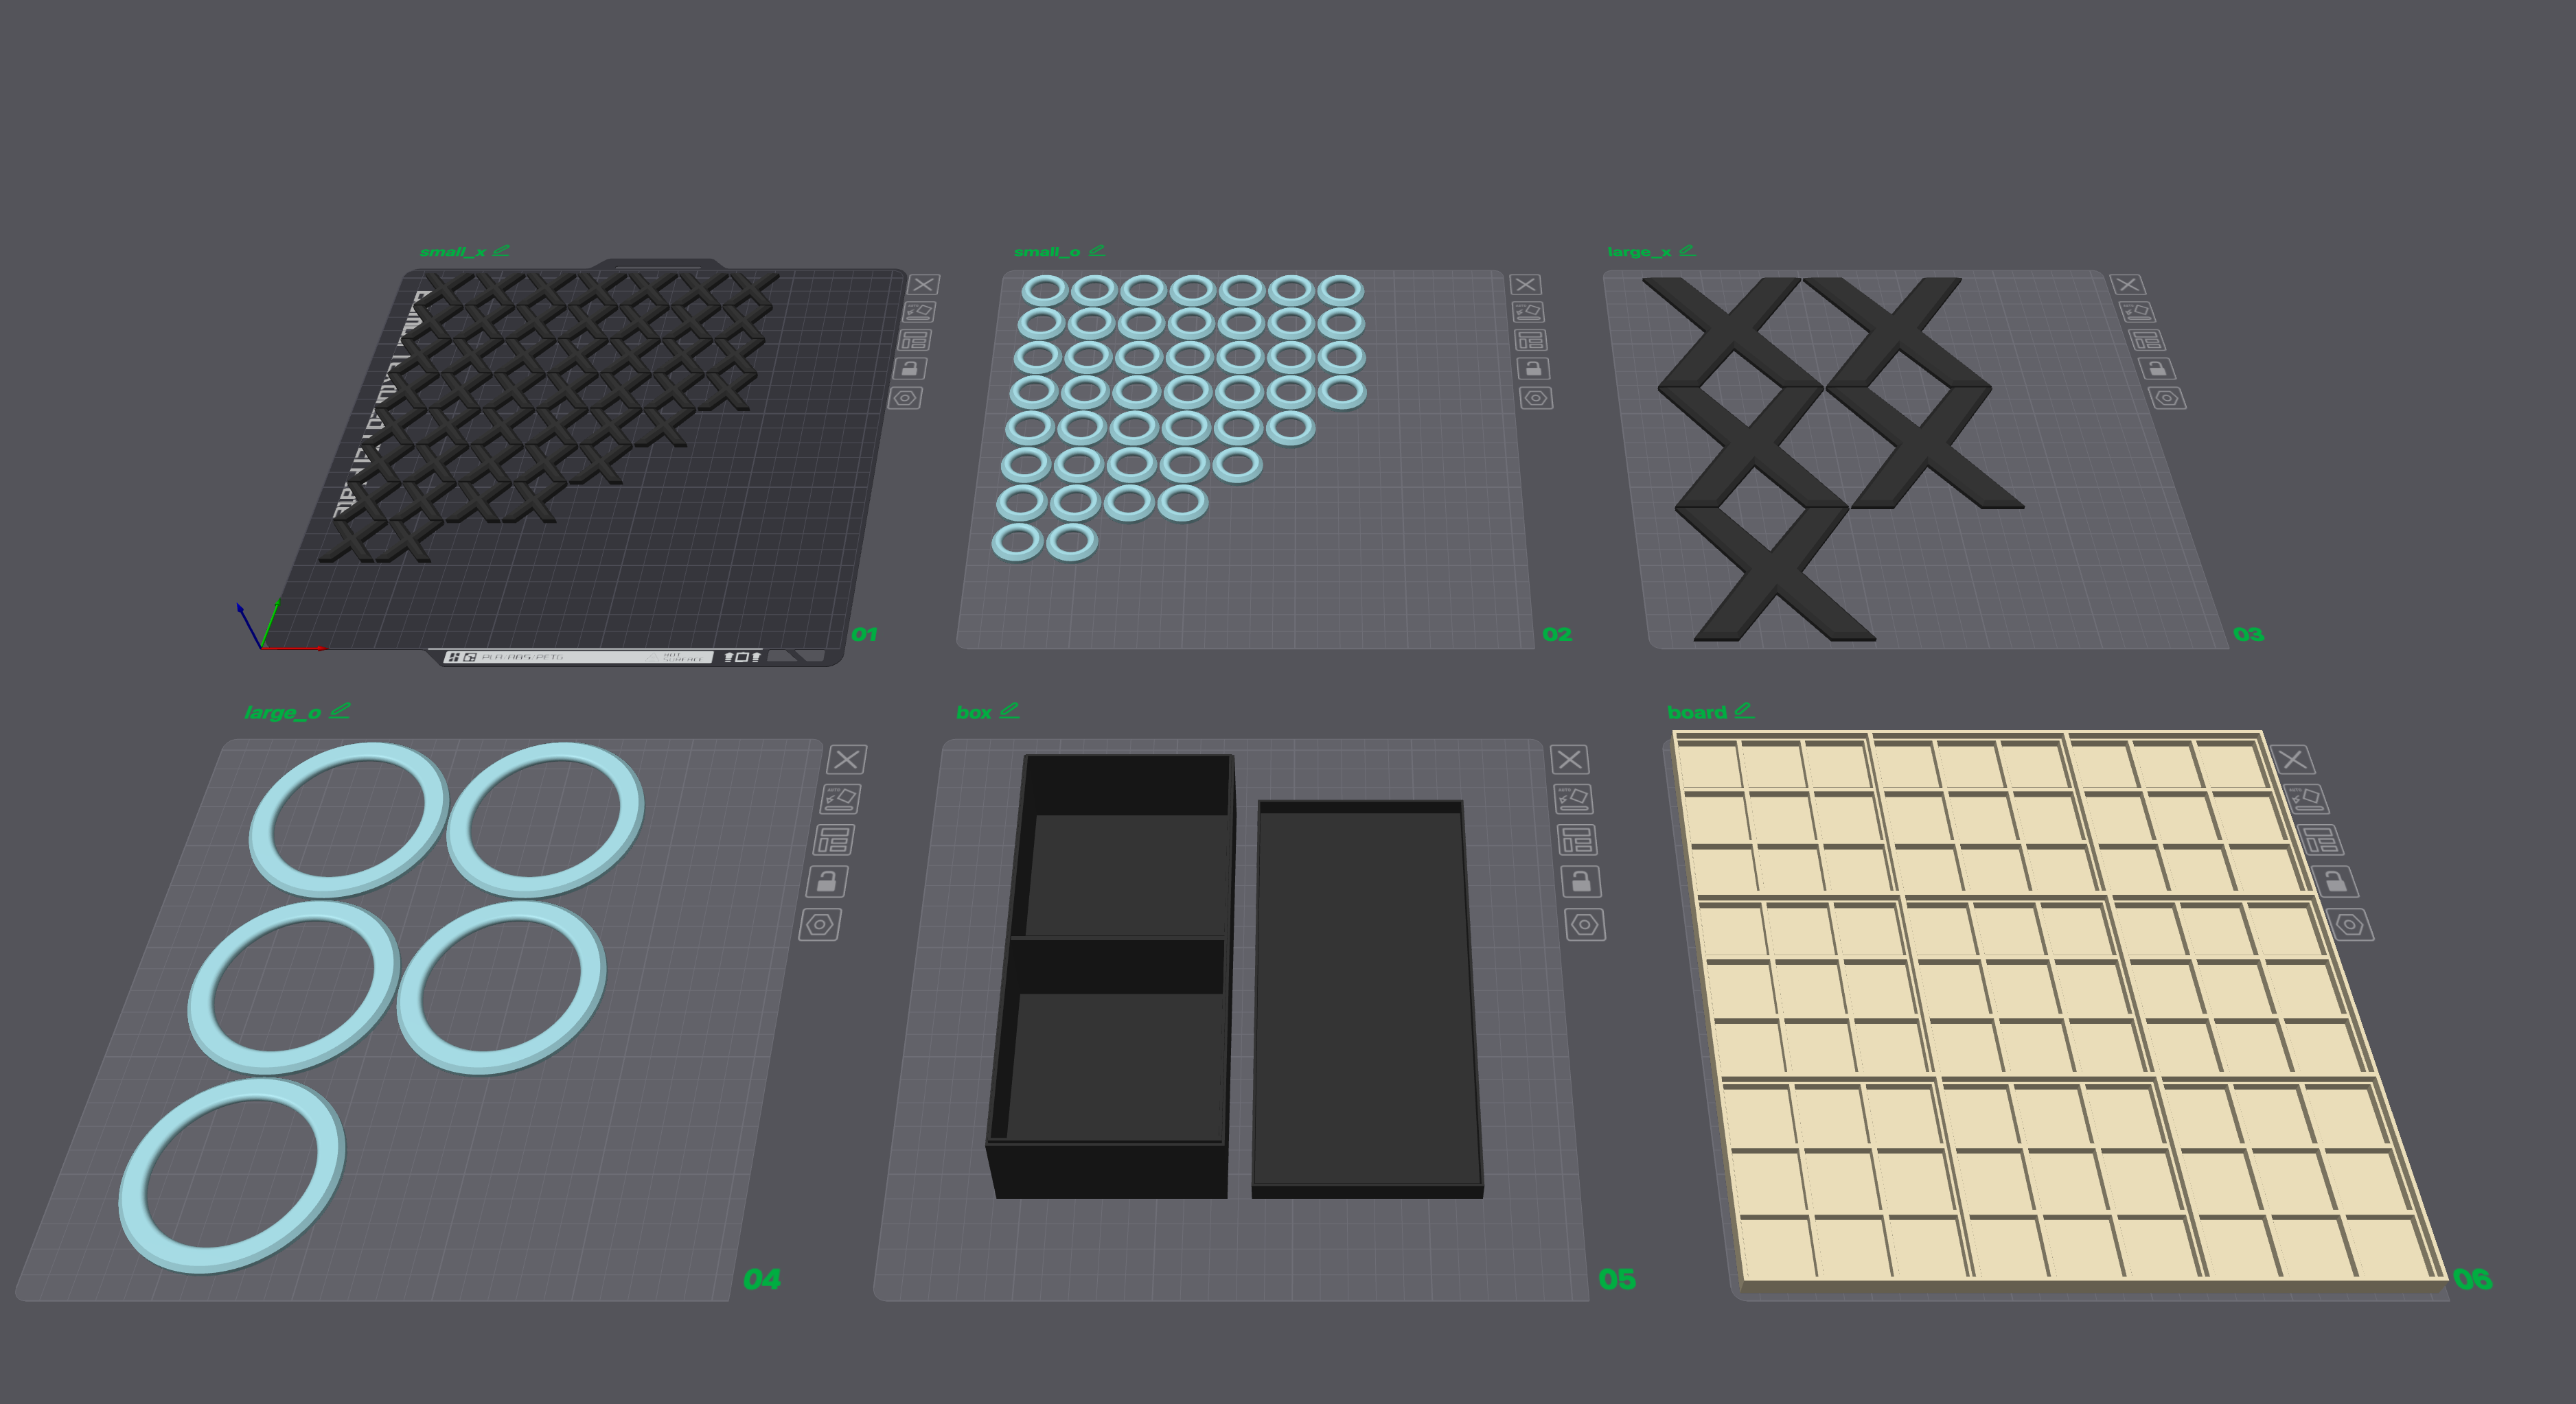This screenshot has width=2576, height=1404.
Task: Toggle the lock on the box plate
Action: pos(1581,881)
